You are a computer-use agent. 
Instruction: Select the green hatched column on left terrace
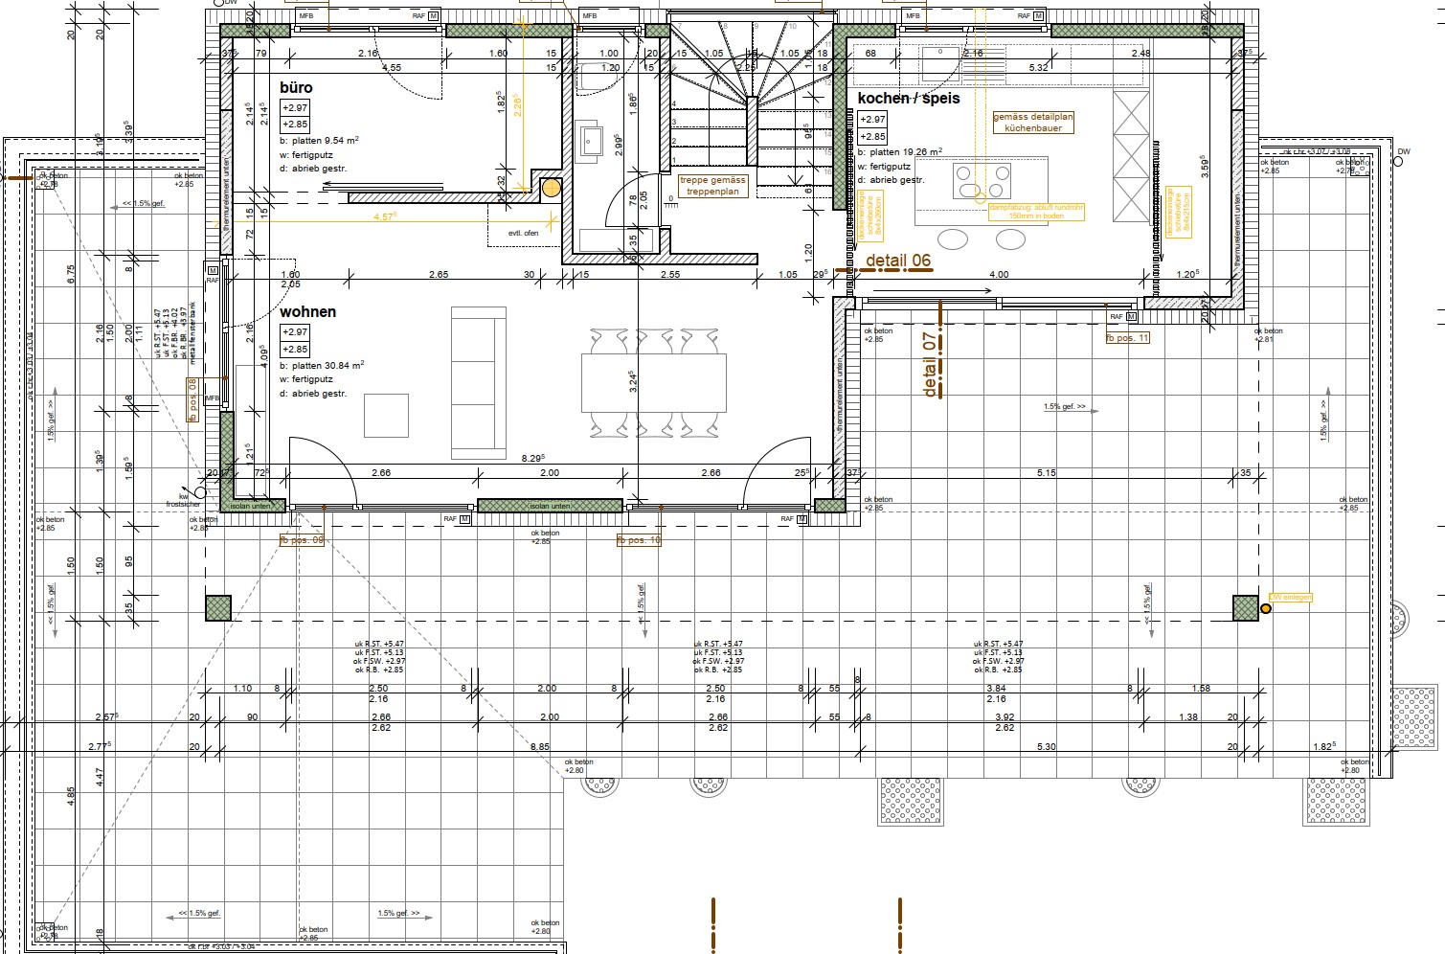pos(218,608)
